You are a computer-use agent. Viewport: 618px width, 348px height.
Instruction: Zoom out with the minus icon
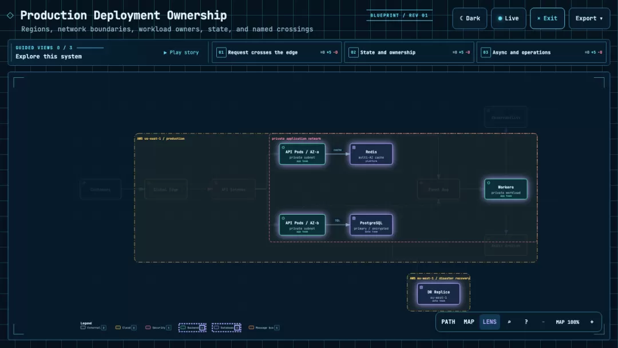point(543,322)
